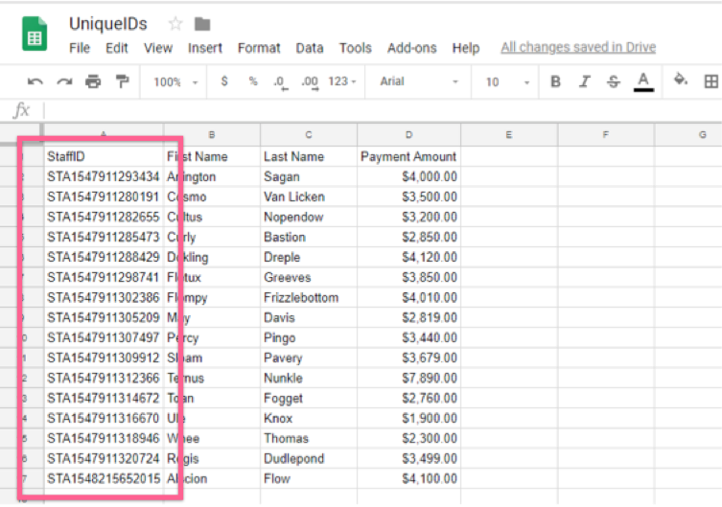
Task: Toggle strikethrough formatting
Action: (613, 82)
